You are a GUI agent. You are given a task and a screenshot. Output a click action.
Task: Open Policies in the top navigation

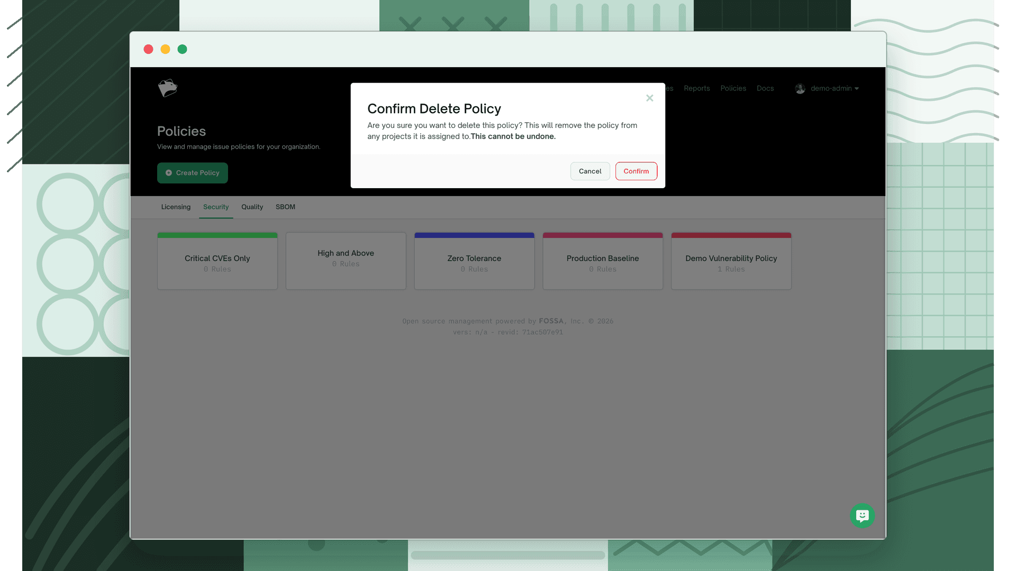pyautogui.click(x=733, y=88)
